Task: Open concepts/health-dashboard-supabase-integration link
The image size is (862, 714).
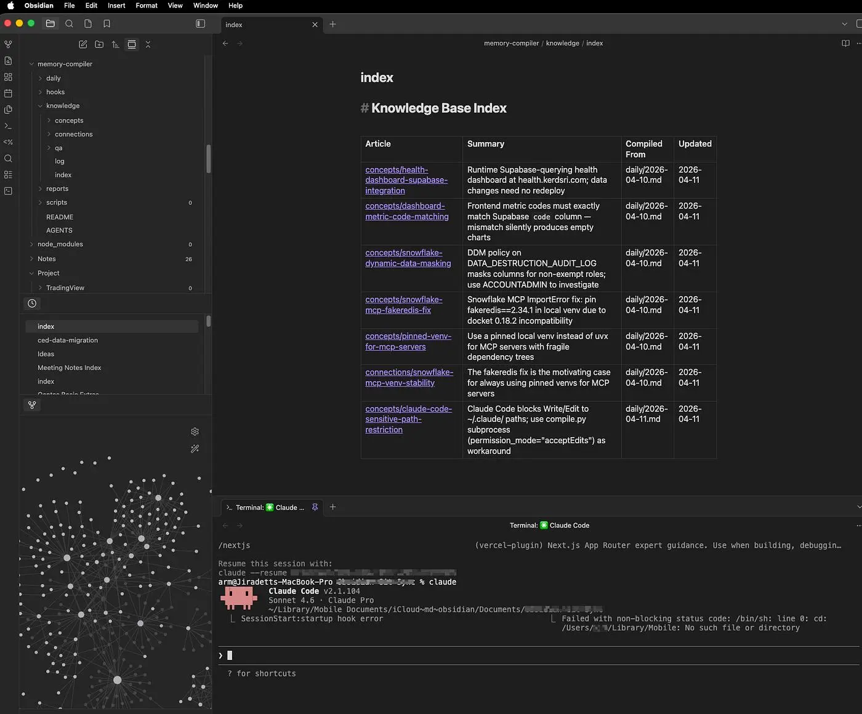Action: [406, 180]
